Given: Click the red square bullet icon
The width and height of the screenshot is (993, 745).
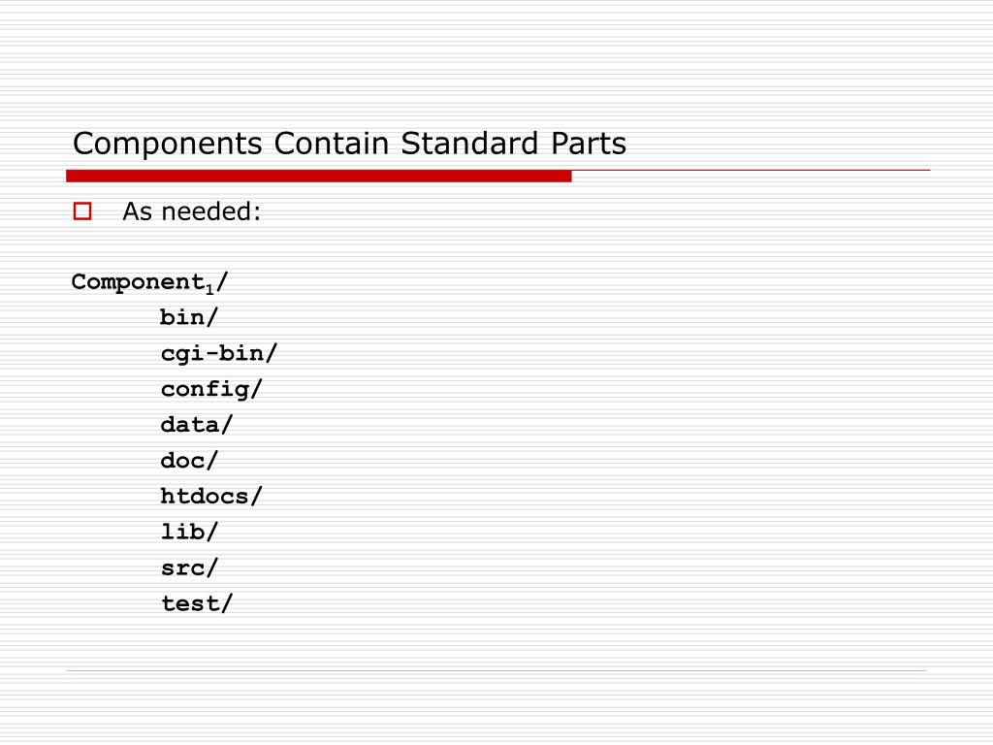Looking at the screenshot, I should tap(82, 211).
